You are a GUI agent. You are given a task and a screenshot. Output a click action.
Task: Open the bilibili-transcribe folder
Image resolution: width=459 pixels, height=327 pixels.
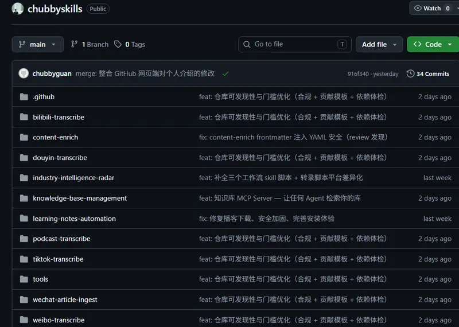[59, 117]
